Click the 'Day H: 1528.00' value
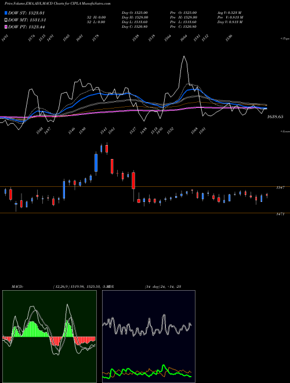 tap(135, 17)
